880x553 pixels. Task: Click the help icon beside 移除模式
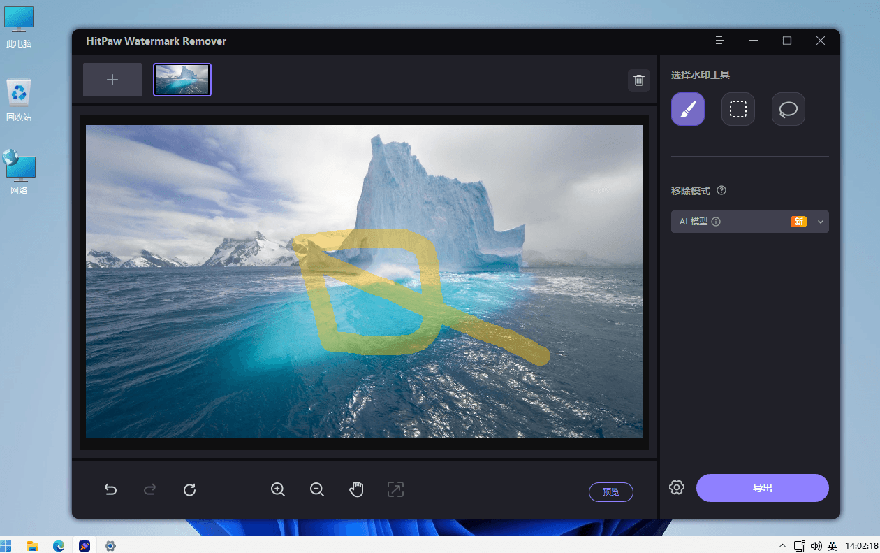[721, 190]
